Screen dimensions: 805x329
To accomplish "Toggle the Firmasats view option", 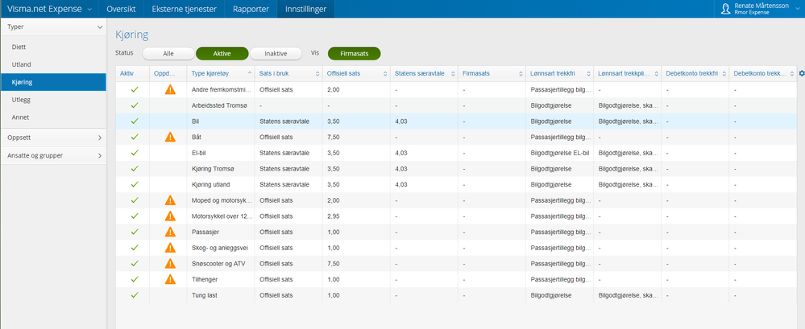I will [x=354, y=53].
